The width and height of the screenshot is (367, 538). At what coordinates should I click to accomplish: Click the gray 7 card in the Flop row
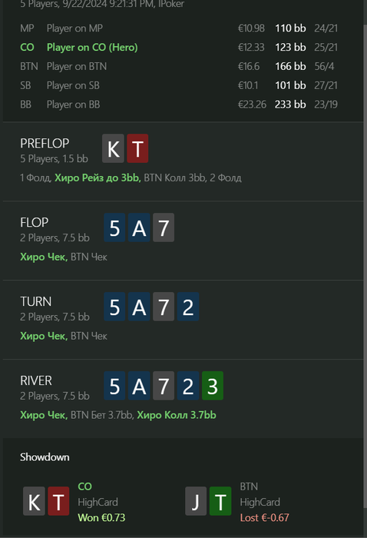(x=164, y=227)
